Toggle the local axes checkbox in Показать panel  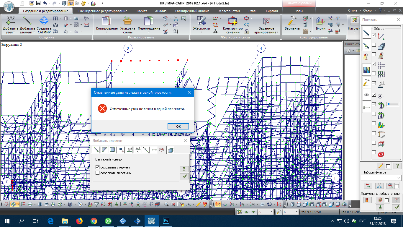tap(374, 35)
